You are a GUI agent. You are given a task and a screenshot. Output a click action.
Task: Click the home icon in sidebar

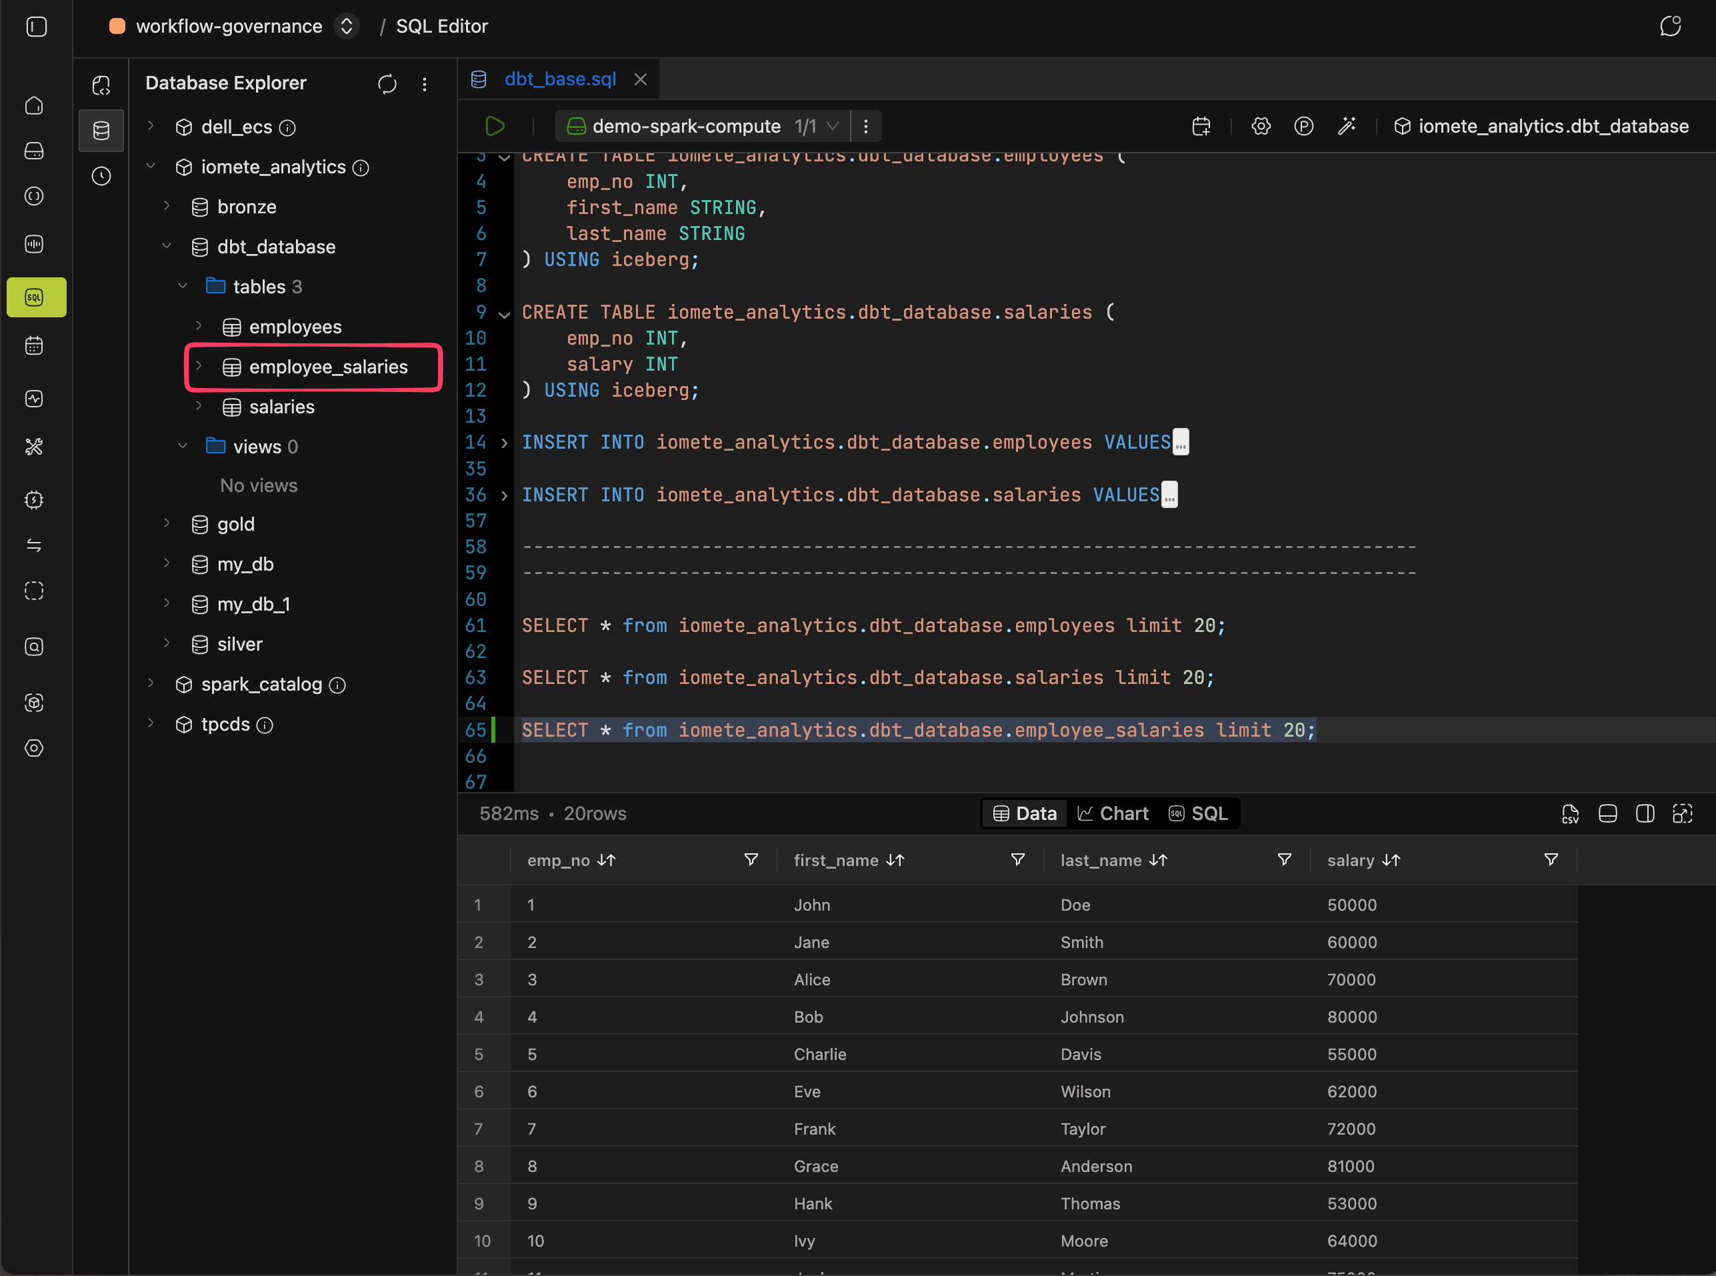pos(35,105)
